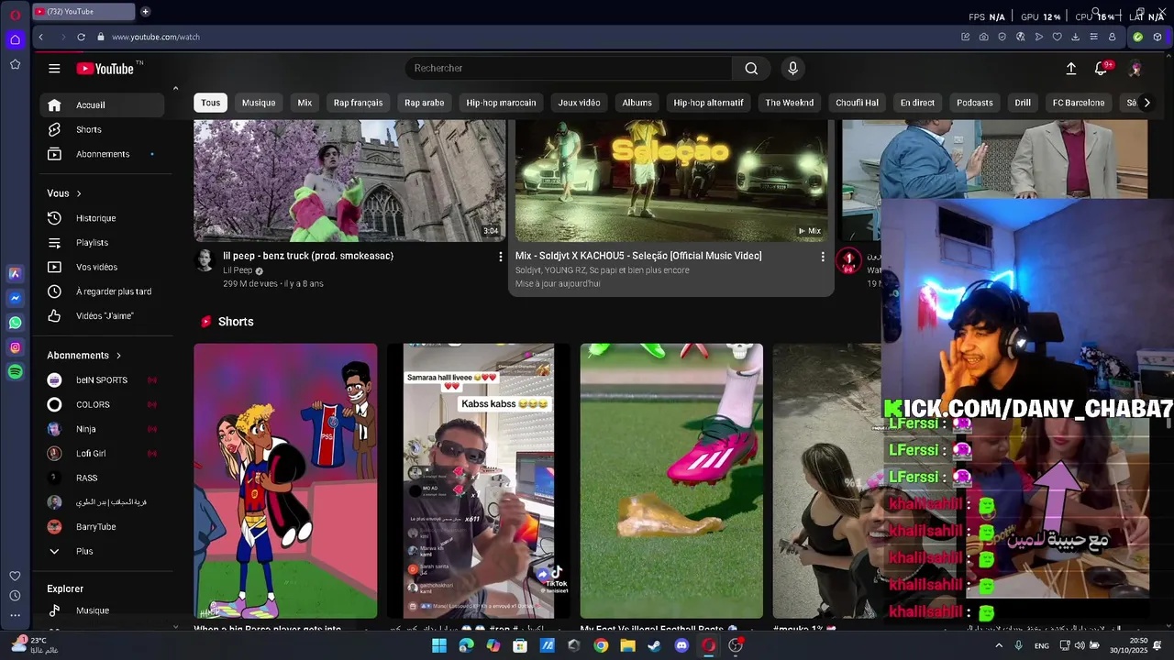This screenshot has height=660, width=1174.
Task: Open the Opera main menu logo
Action: coord(15,15)
